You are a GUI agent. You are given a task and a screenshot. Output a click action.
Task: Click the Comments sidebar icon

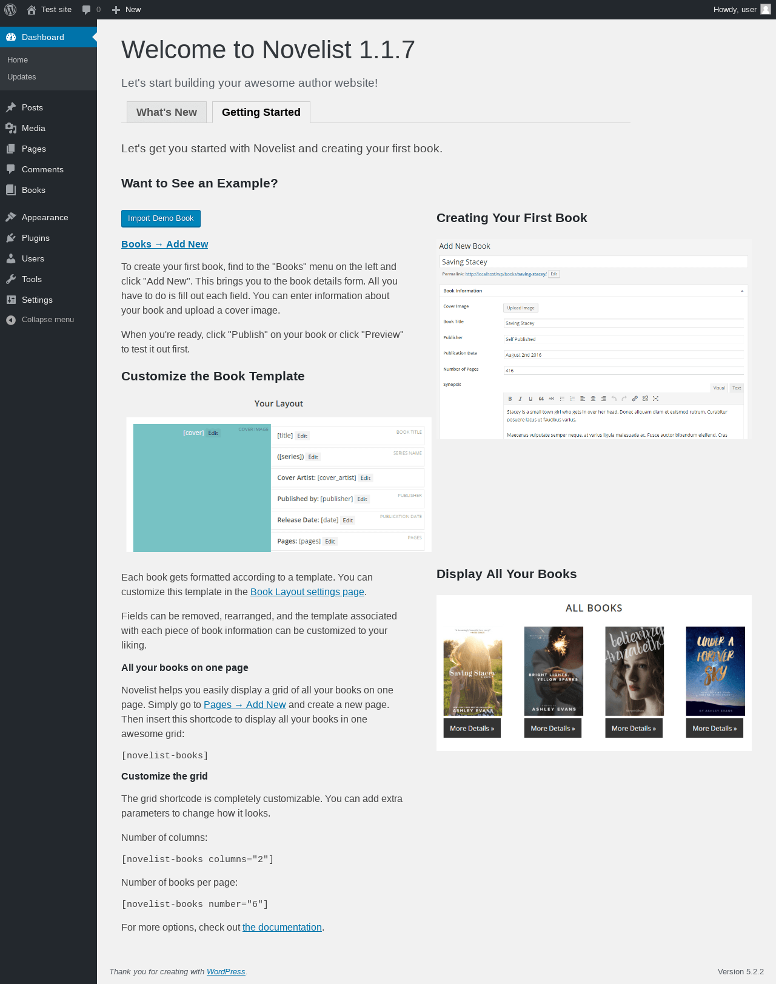(11, 169)
